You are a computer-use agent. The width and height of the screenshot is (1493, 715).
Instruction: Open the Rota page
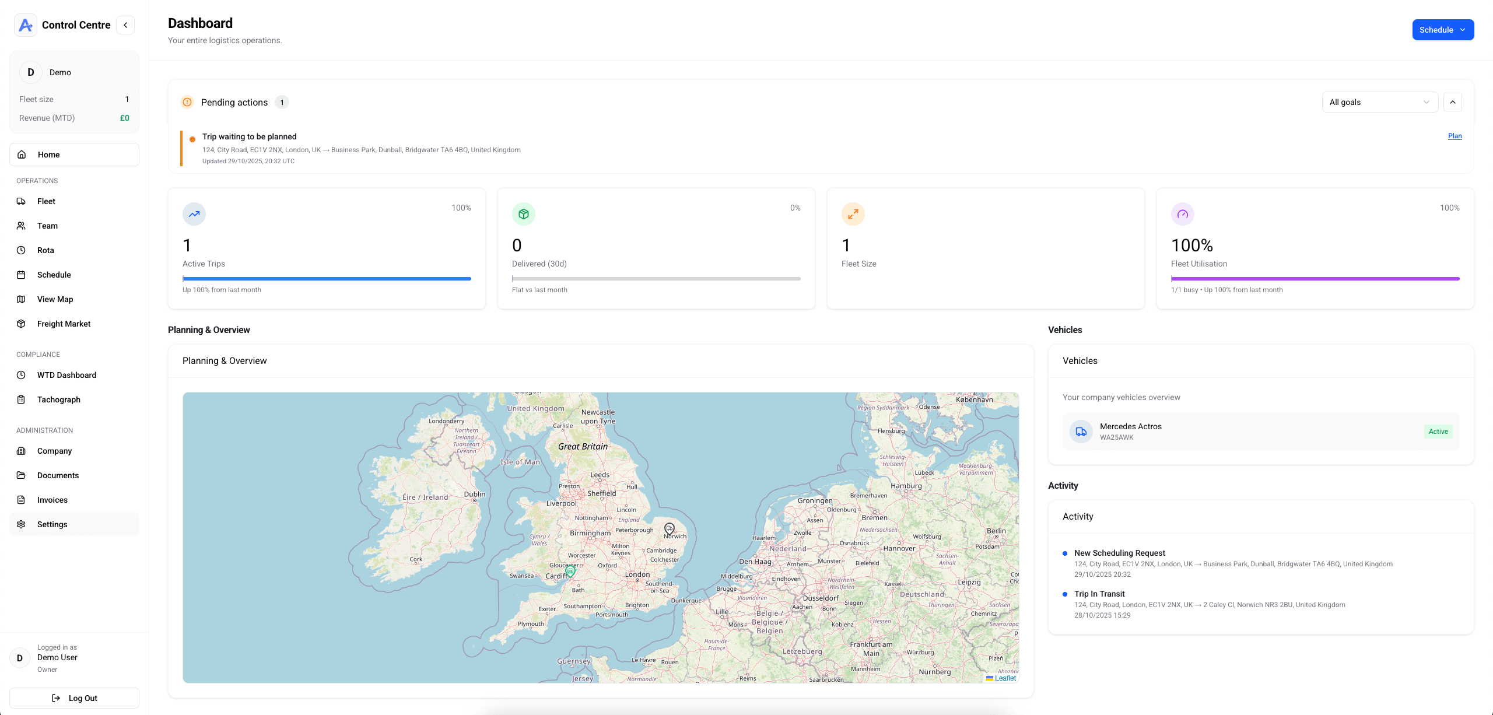pos(45,250)
